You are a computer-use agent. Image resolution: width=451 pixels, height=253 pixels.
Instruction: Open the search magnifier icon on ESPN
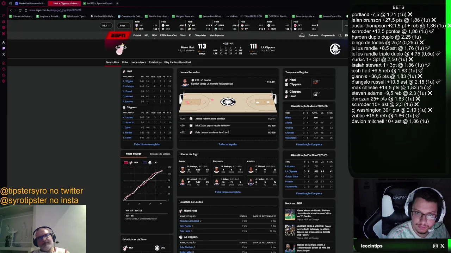(340, 35)
